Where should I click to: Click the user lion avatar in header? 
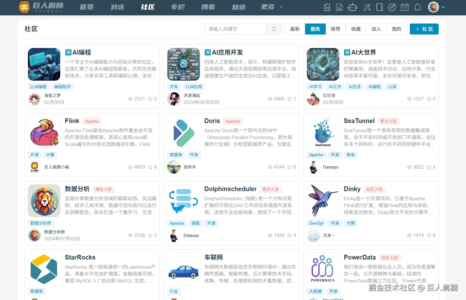(433, 7)
